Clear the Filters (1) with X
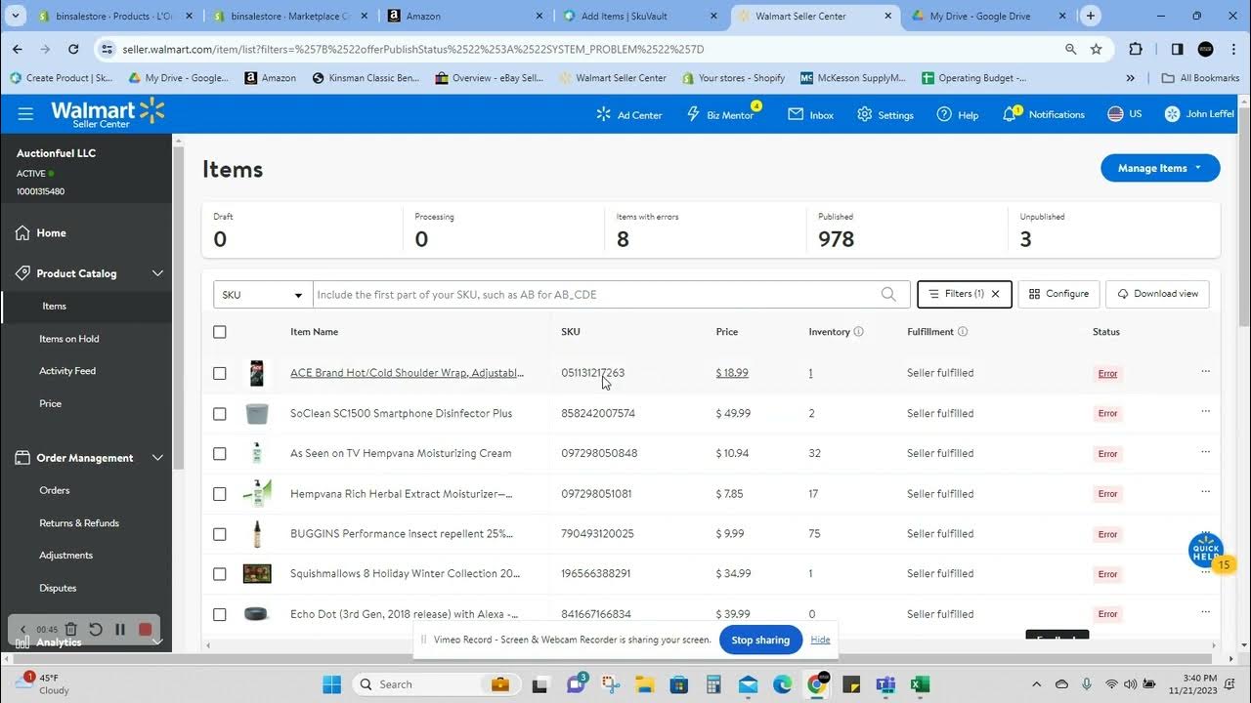The image size is (1251, 703). coord(996,294)
